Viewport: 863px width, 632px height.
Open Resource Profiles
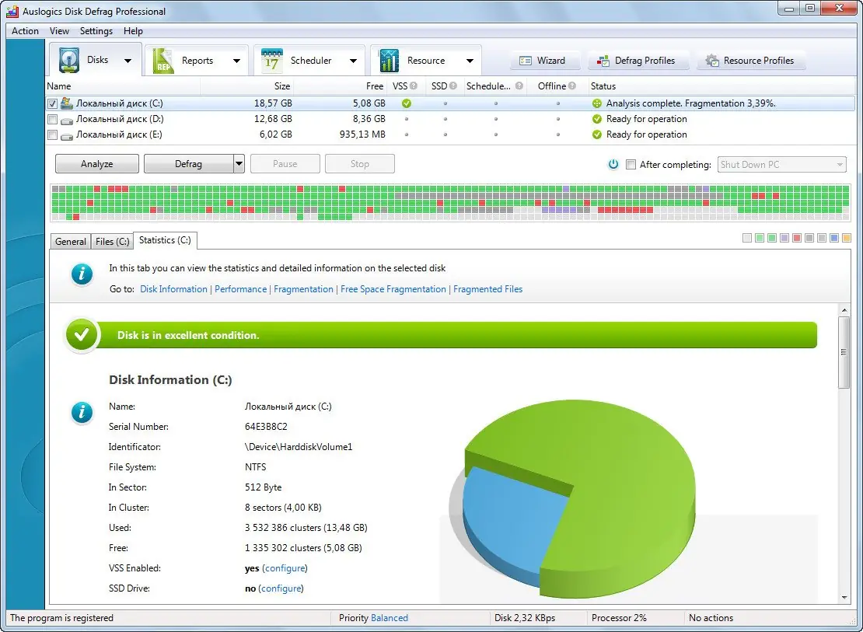click(751, 61)
